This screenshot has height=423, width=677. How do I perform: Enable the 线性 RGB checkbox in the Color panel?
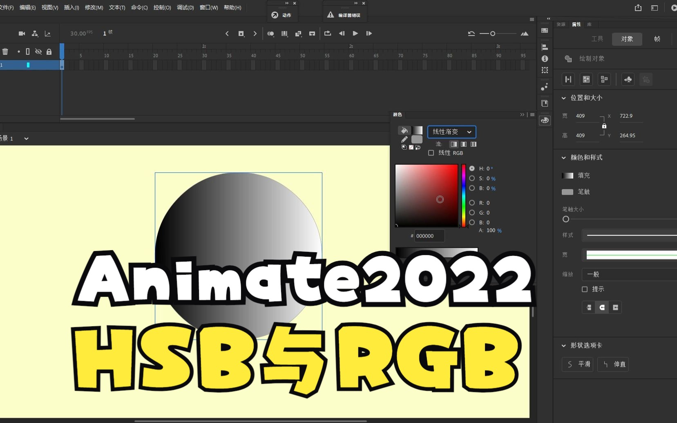[432, 153]
